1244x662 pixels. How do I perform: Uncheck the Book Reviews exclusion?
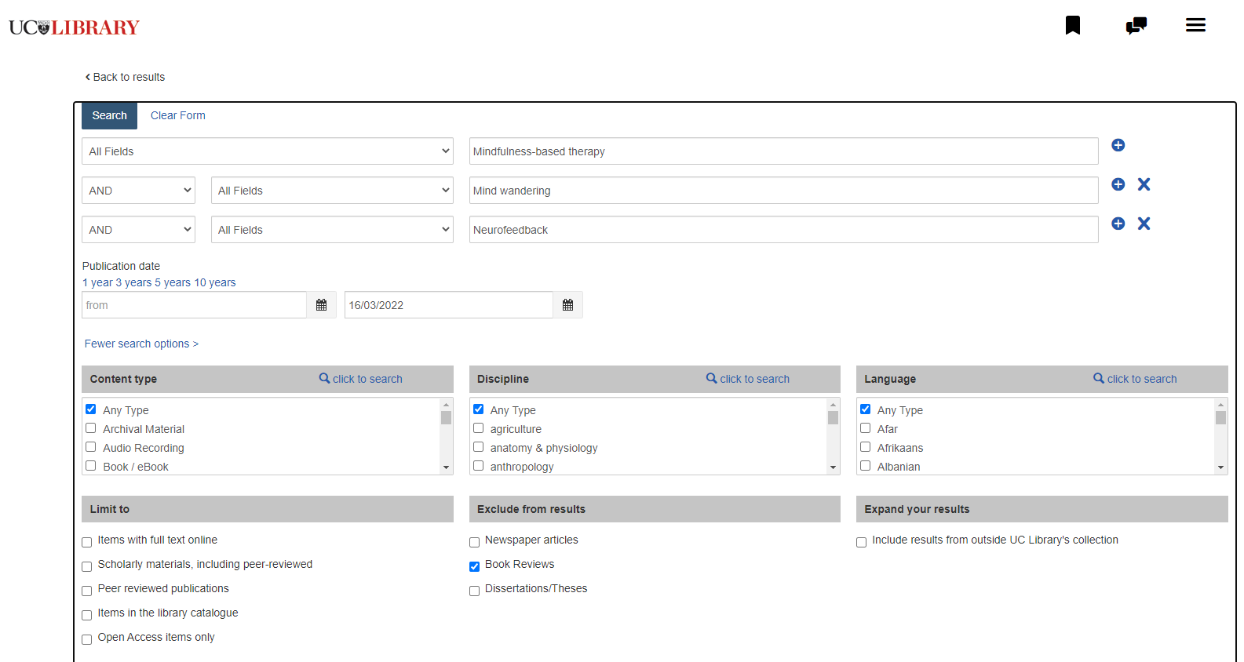(475, 566)
